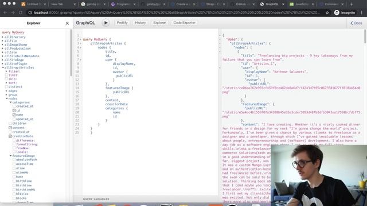The width and height of the screenshot is (367, 206).
Task: Expand allProductsJson in Explorer
Action: pyautogui.click(x=2, y=49)
